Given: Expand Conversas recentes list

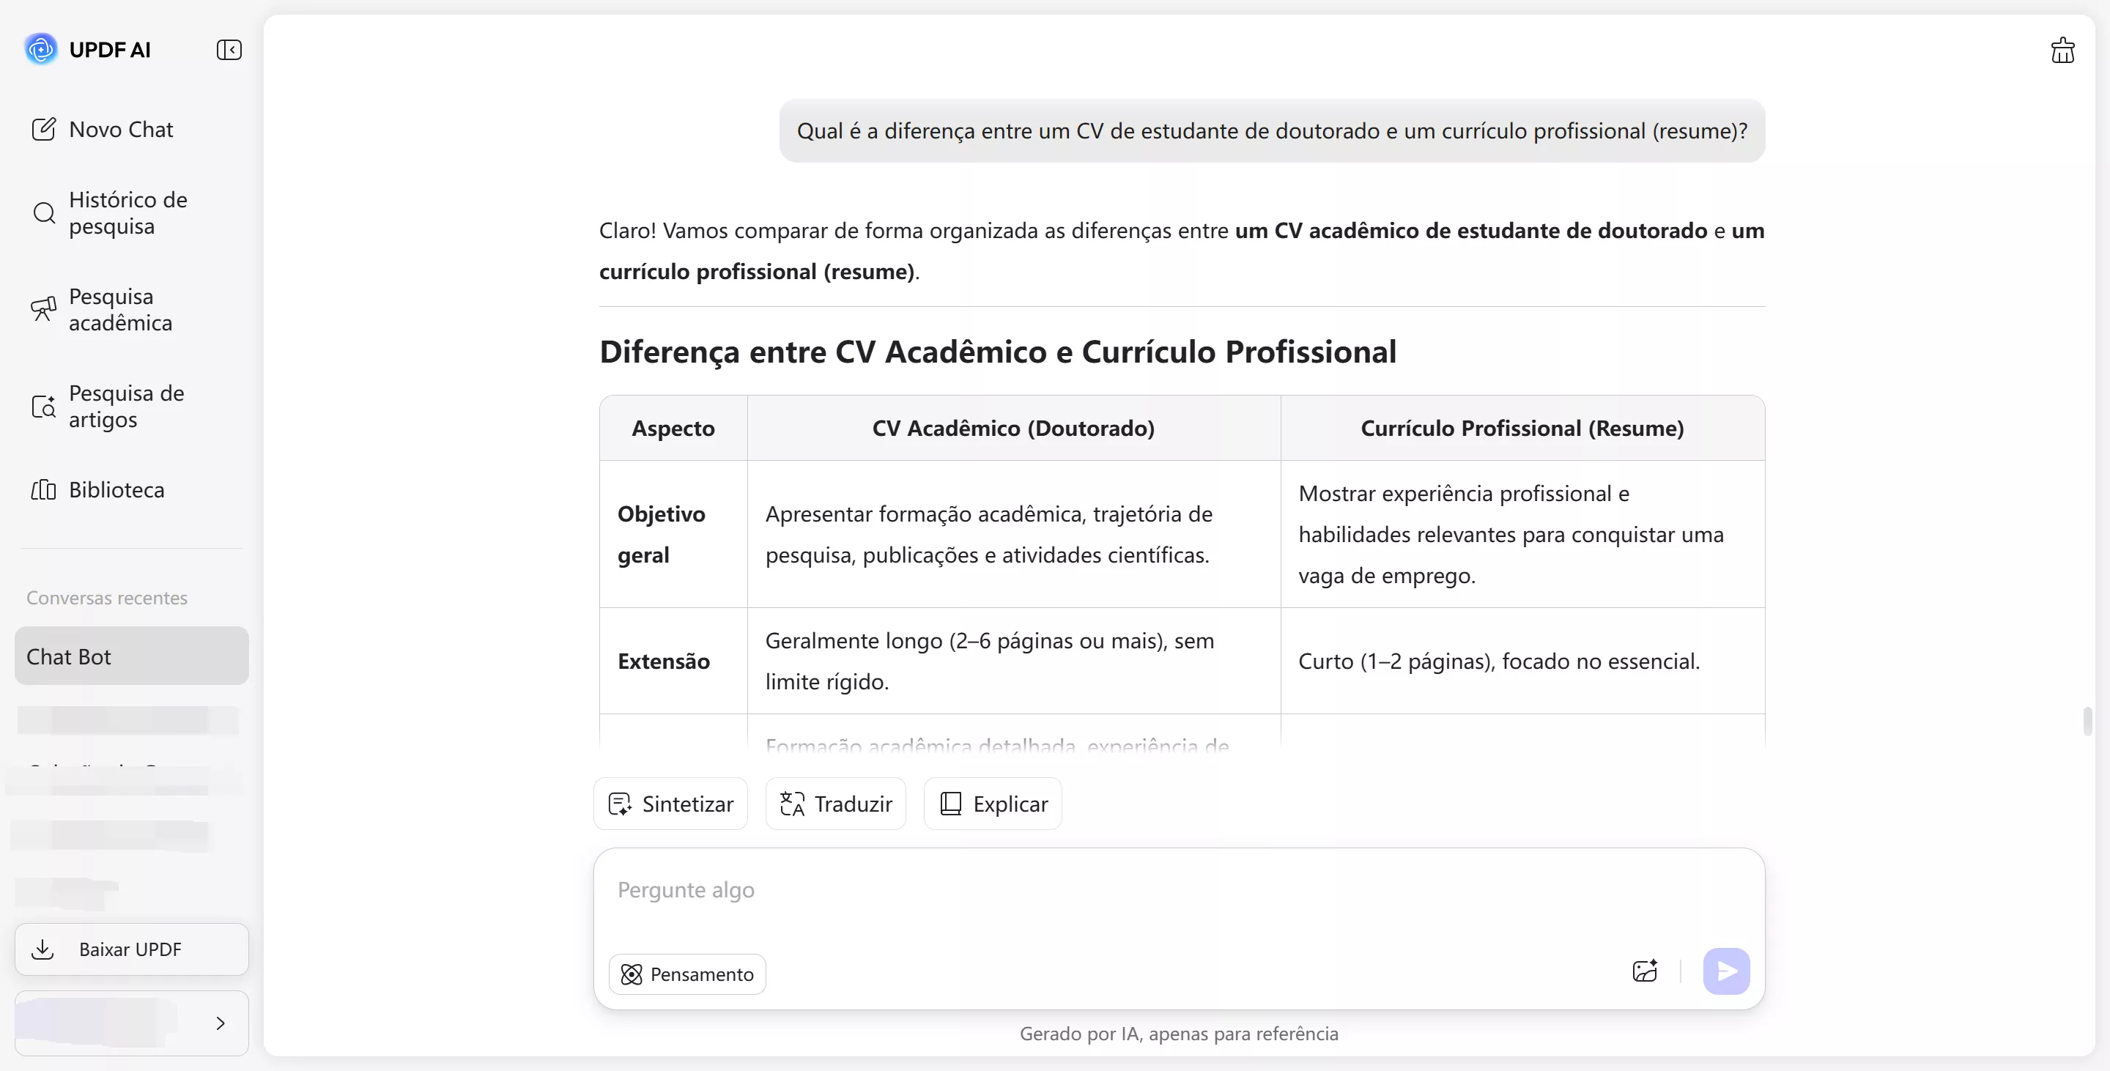Looking at the screenshot, I should coord(106,598).
